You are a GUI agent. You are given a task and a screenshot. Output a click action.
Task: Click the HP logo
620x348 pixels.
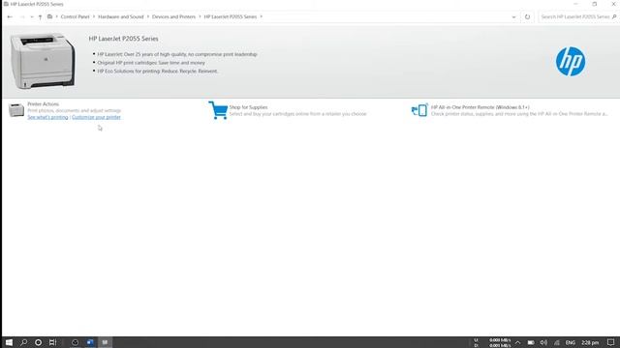[x=571, y=62]
